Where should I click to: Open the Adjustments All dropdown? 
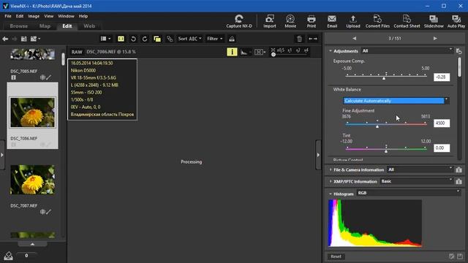407,51
